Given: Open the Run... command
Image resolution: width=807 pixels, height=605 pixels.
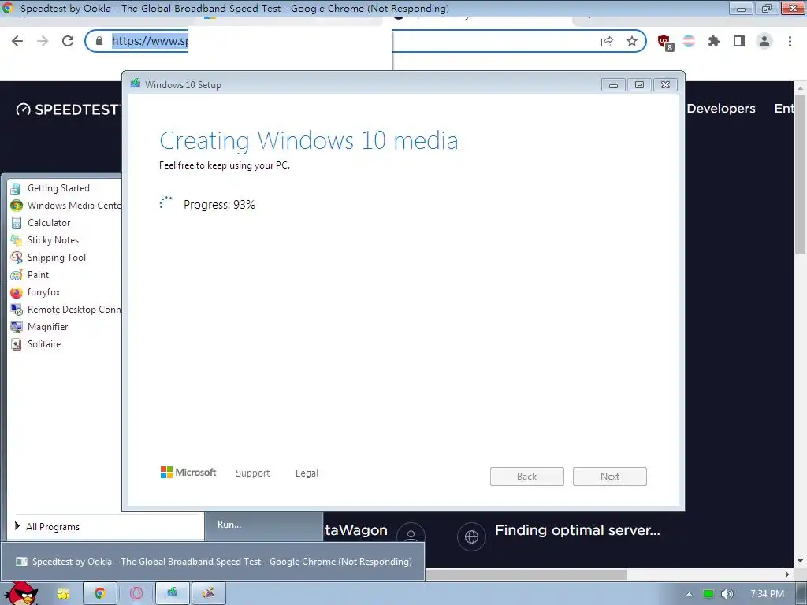Looking at the screenshot, I should coord(229,524).
